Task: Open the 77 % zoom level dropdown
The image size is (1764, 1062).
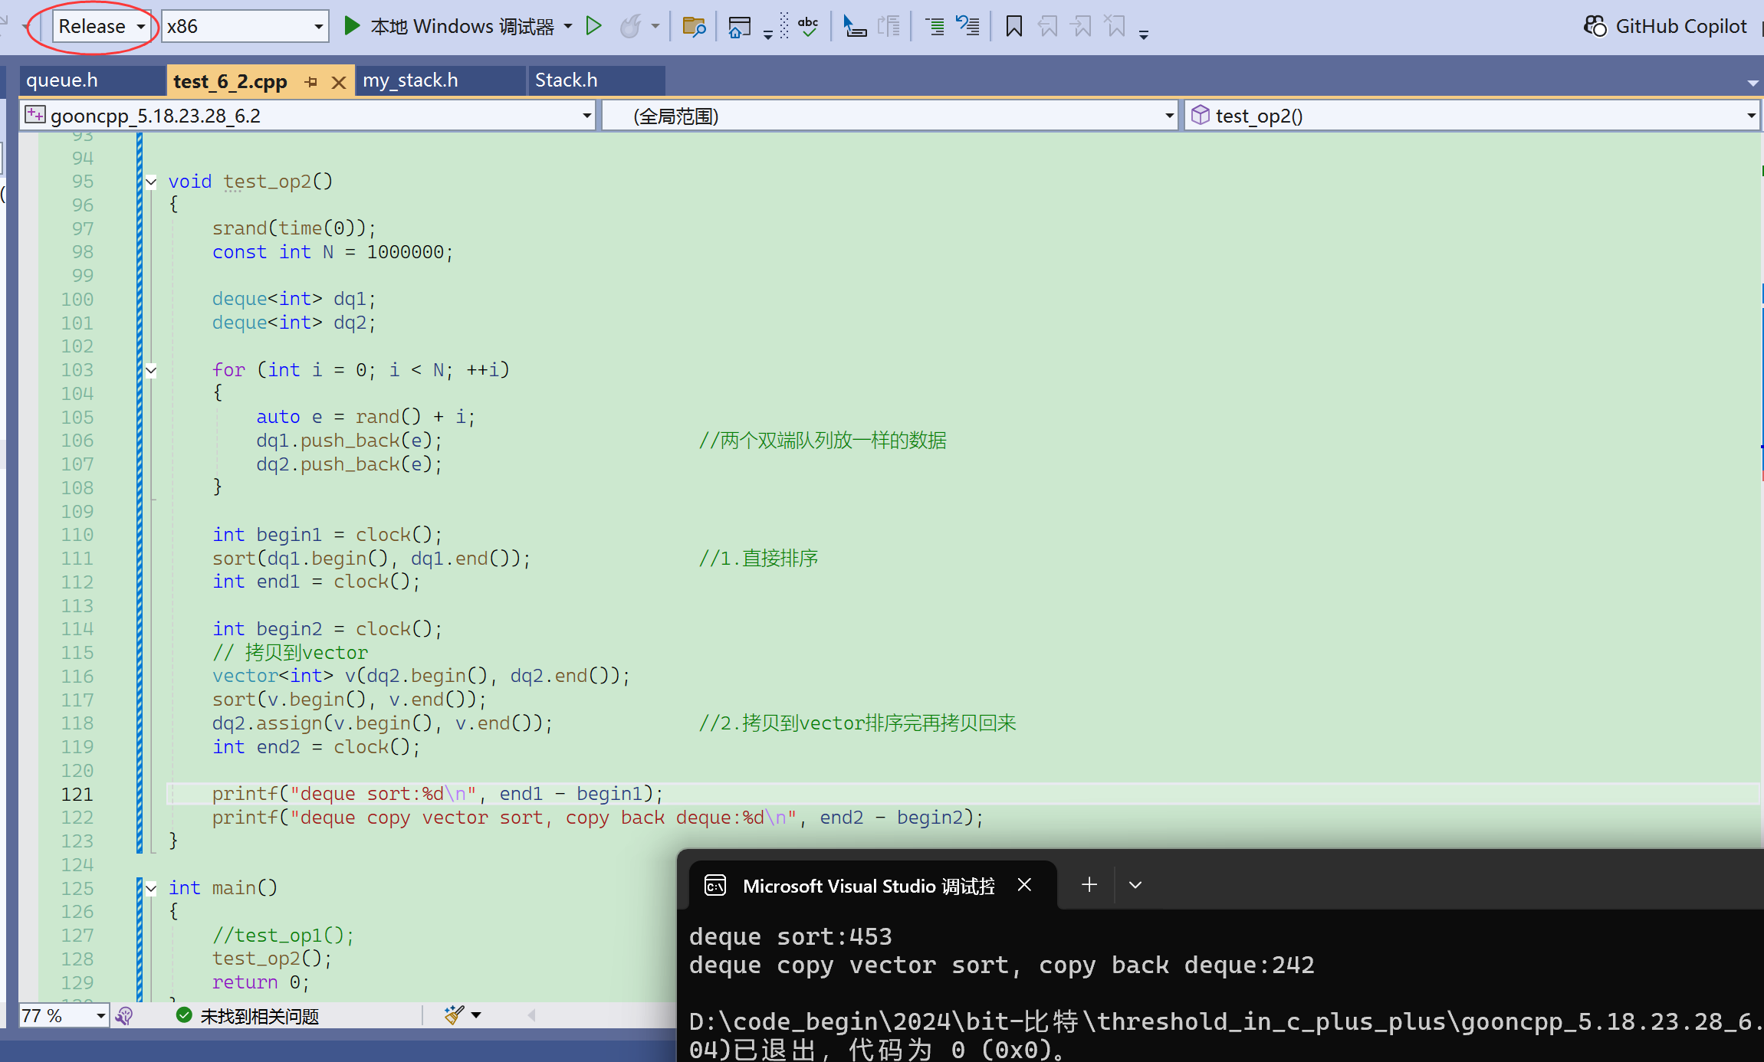Action: coord(100,1016)
